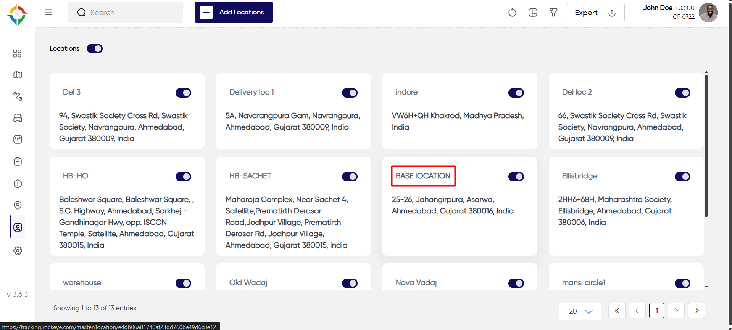Open the warehouse location title
The image size is (732, 330).
82,282
